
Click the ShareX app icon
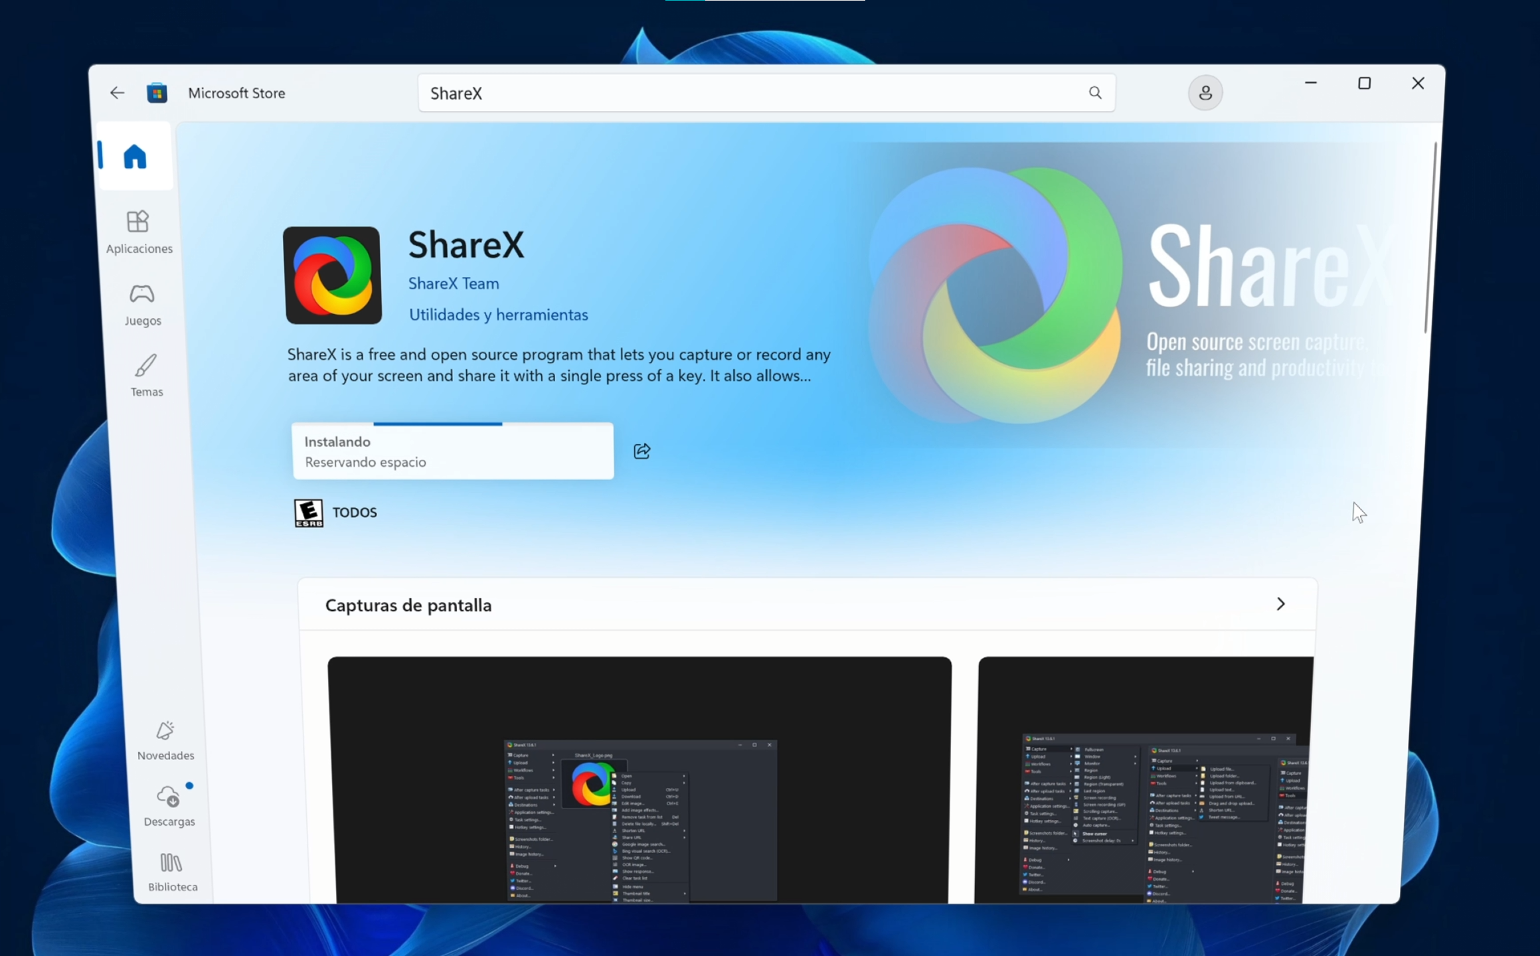tap(333, 276)
